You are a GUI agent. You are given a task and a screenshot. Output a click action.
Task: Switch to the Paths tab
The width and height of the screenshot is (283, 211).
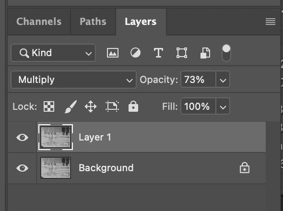pyautogui.click(x=93, y=22)
